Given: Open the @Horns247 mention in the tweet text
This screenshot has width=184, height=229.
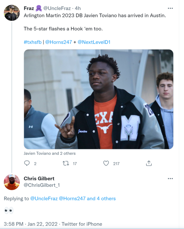Looking at the screenshot, I should pyautogui.click(x=58, y=42).
